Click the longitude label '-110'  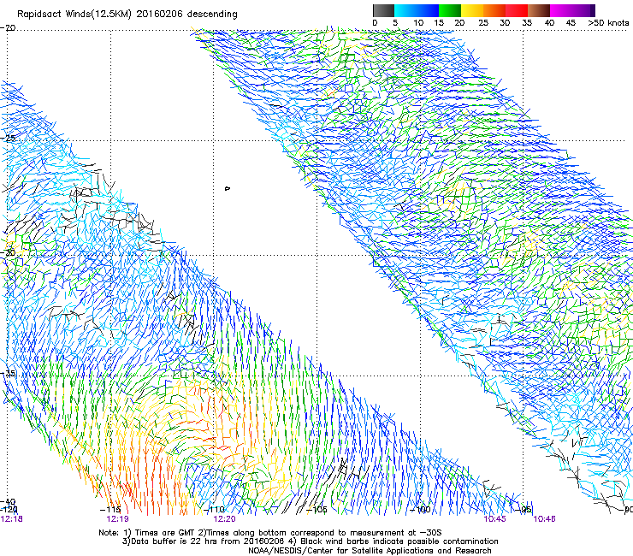[x=214, y=510]
